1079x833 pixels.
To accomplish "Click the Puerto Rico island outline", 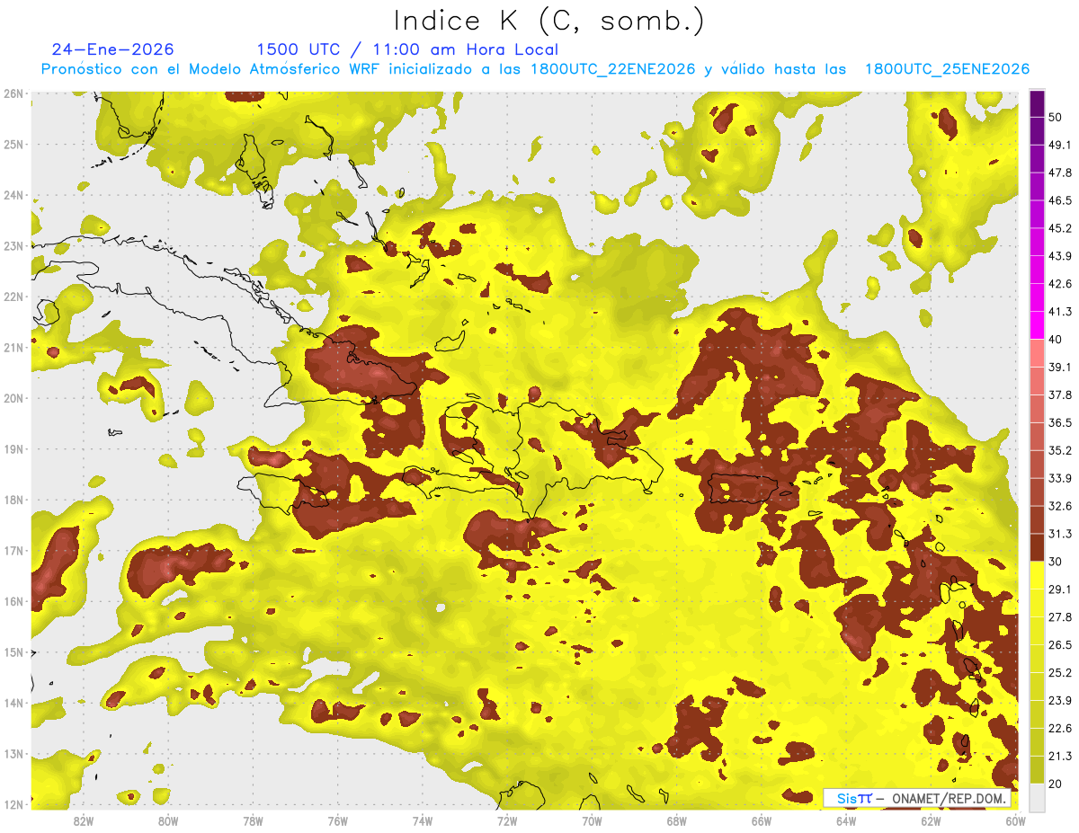I will click(748, 489).
